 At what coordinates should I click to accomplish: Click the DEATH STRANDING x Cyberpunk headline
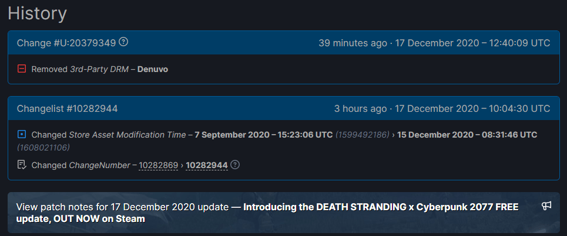coord(381,207)
